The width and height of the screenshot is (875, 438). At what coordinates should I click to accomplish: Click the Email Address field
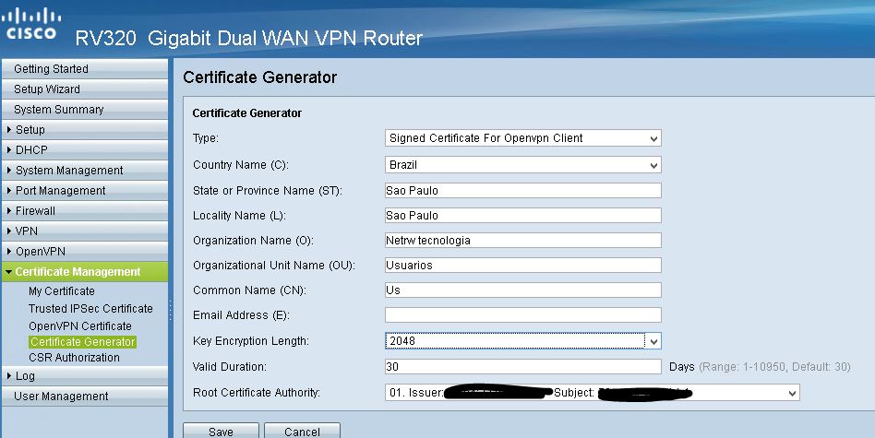tap(523, 314)
